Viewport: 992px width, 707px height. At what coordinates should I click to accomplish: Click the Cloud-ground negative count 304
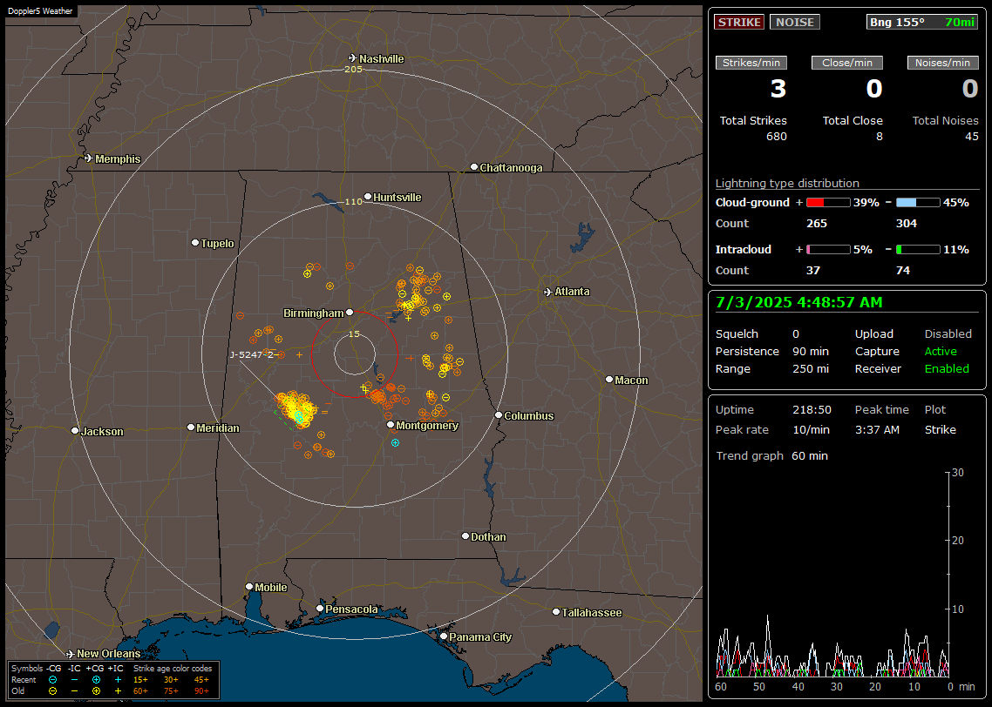pyautogui.click(x=906, y=224)
